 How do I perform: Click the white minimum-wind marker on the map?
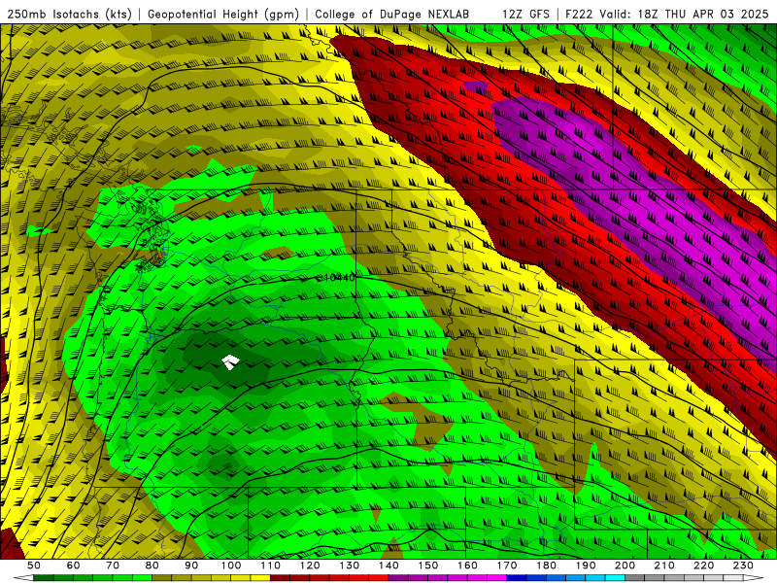[x=230, y=361]
